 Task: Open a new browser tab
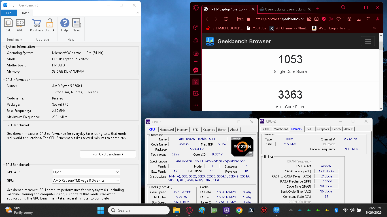point(318,9)
